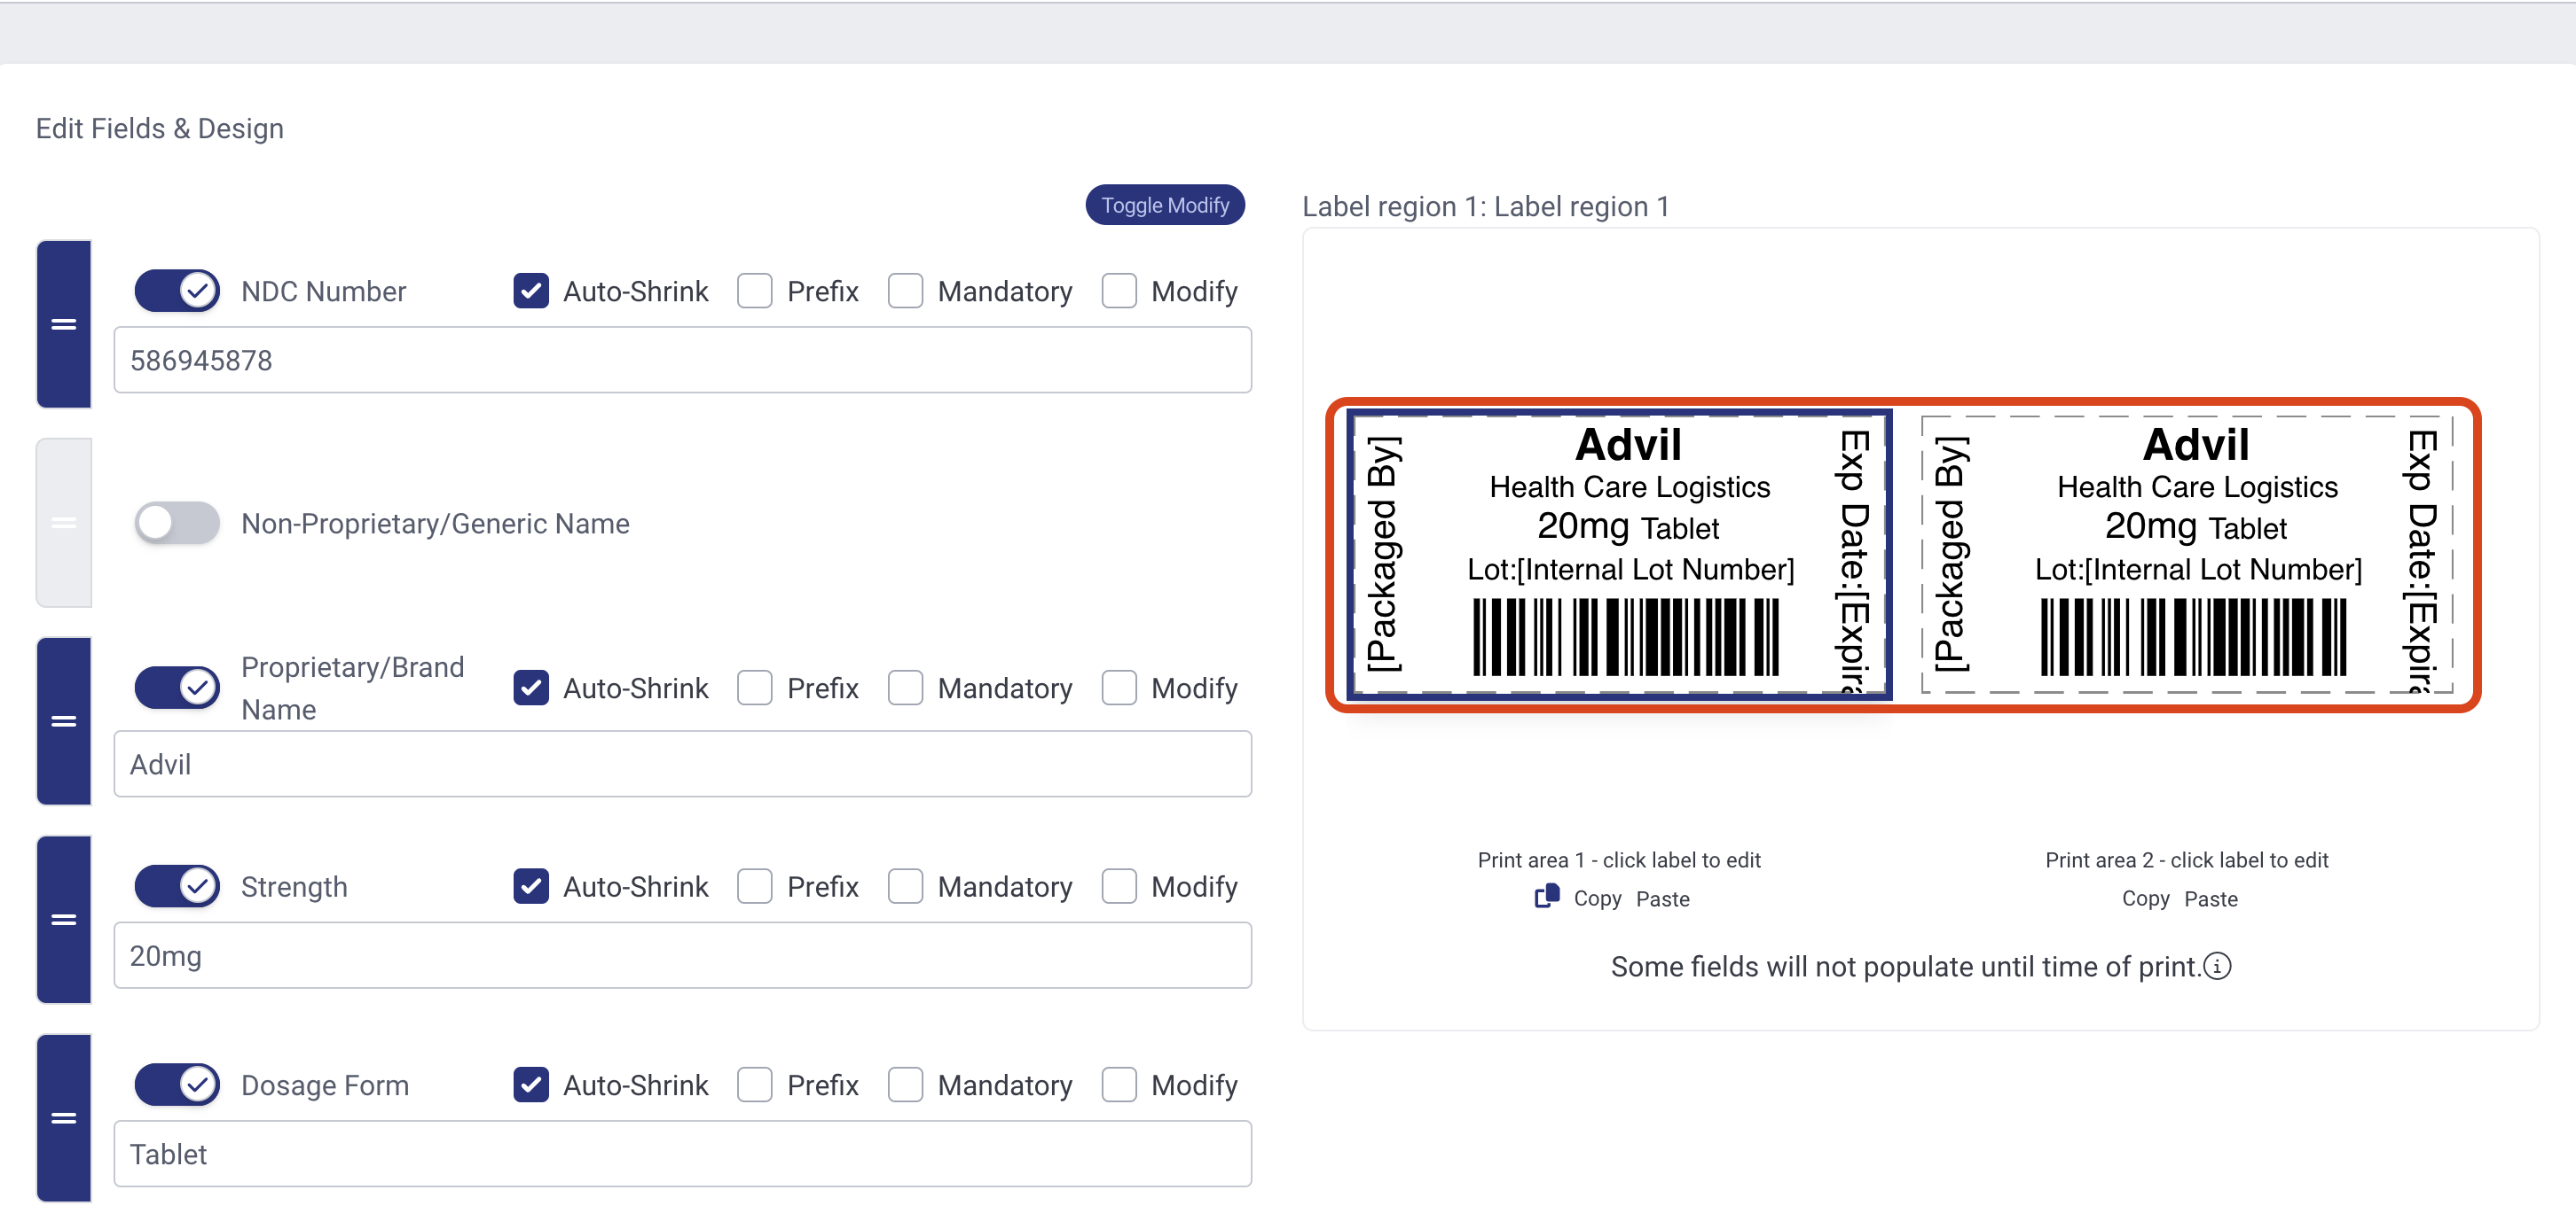
Task: Click the Proprietary/Brand Name drag handle
Action: [x=64, y=720]
